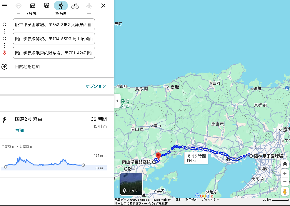Collapse the side panel arrow
The image size is (290, 206).
[117, 101]
